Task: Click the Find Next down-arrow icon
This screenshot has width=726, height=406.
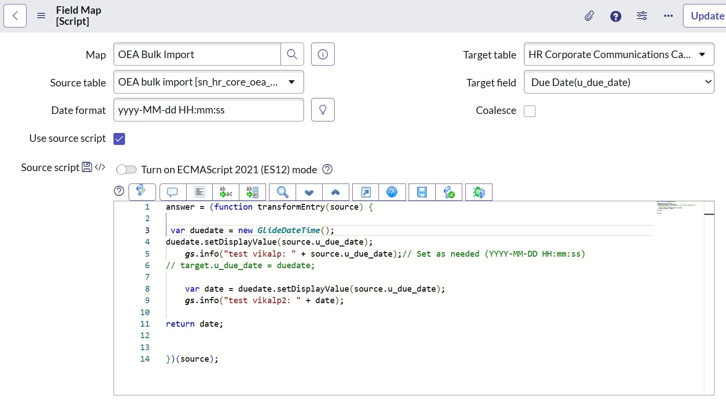Action: pos(309,192)
